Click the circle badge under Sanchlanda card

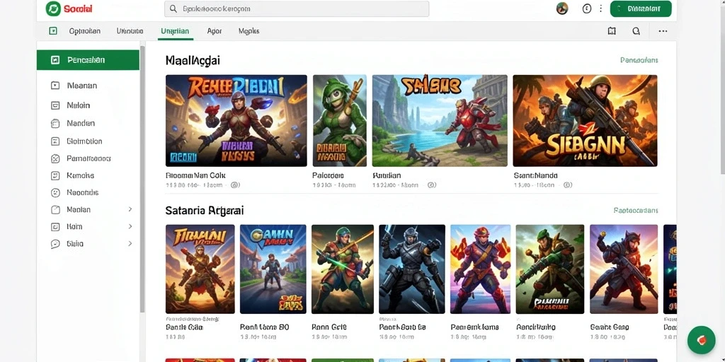pos(568,185)
